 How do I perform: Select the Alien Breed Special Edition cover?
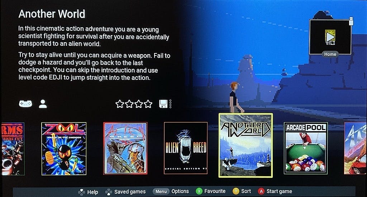186,148
